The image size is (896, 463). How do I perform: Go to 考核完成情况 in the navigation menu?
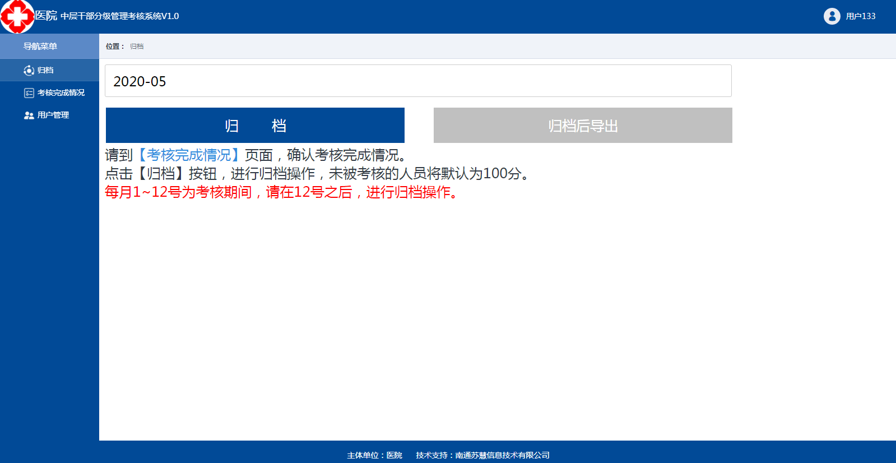tap(61, 93)
